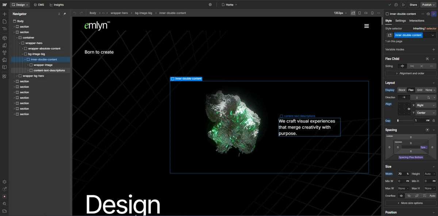Open the Publish dropdown
The width and height of the screenshot is (438, 216).
click(x=428, y=5)
